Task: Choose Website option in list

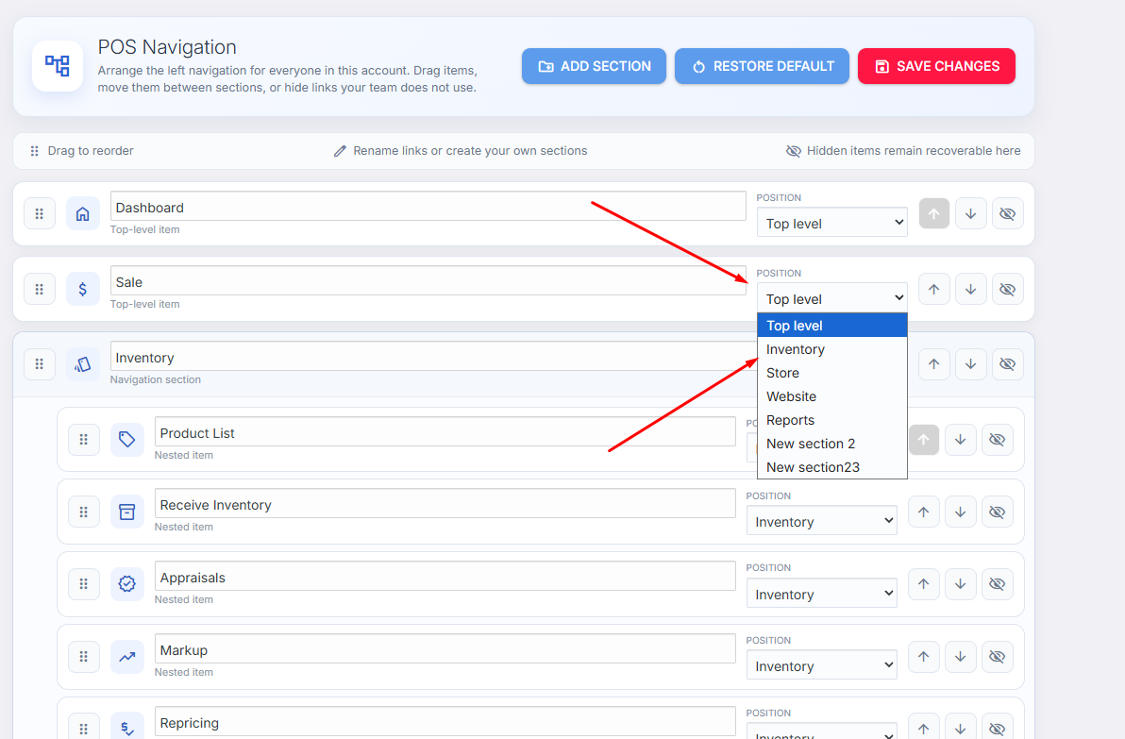Action: (832, 396)
